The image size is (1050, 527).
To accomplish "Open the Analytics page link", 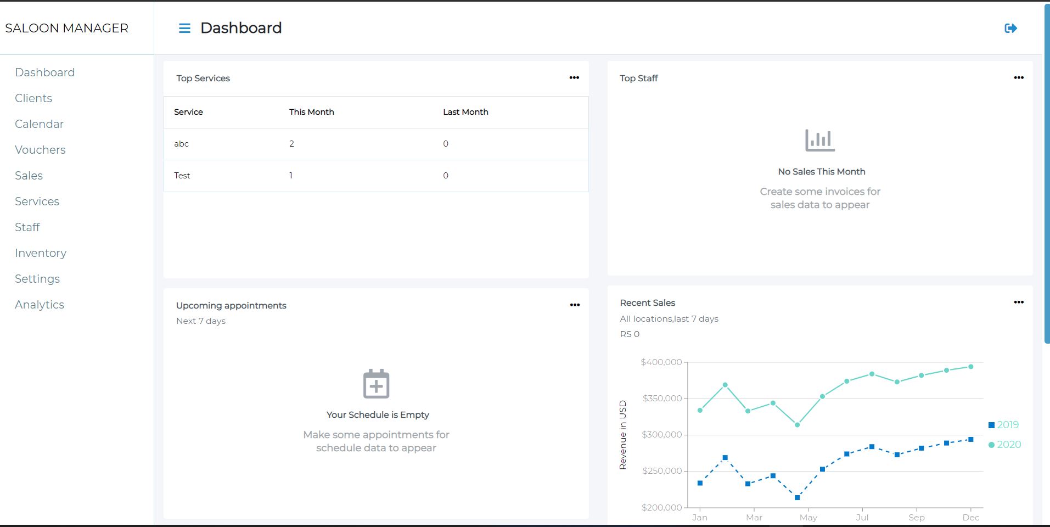I will tap(40, 305).
